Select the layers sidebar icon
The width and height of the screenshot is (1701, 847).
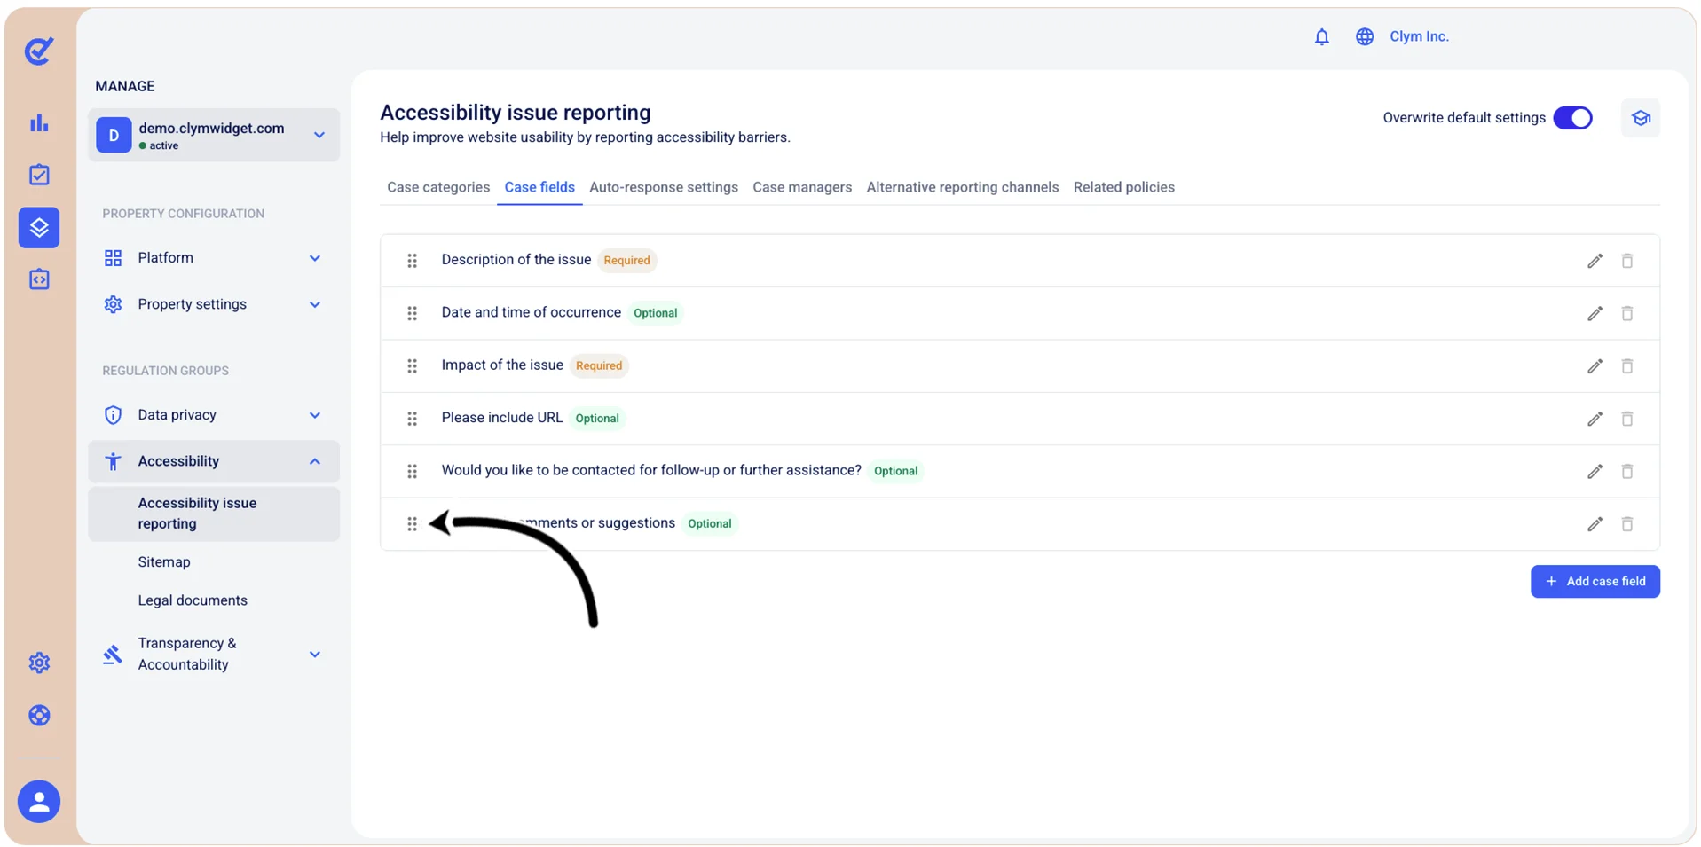point(39,228)
